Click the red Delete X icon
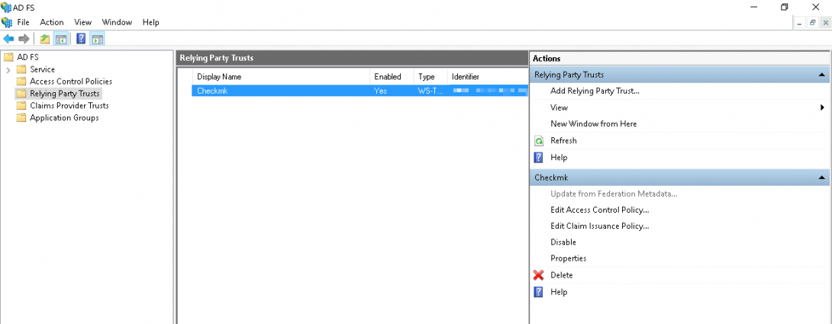This screenshot has height=324, width=832. pos(539,275)
